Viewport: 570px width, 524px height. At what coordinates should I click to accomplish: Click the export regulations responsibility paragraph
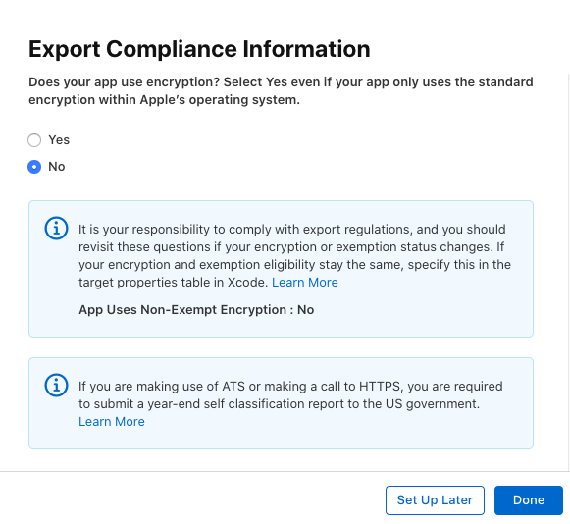tap(294, 256)
